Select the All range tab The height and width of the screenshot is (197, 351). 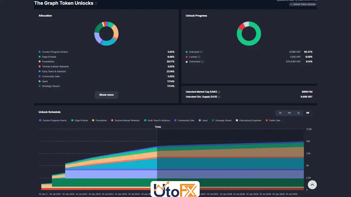tap(308, 113)
